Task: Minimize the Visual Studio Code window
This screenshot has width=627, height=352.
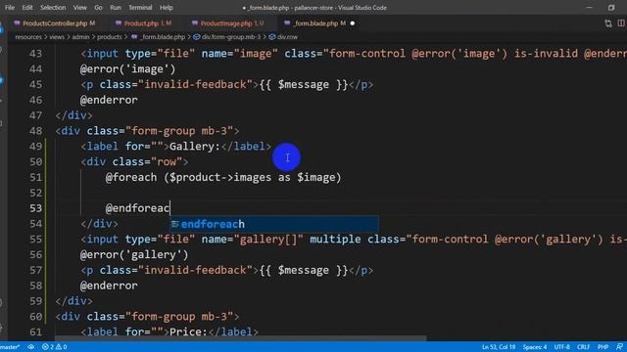Action: click(589, 8)
